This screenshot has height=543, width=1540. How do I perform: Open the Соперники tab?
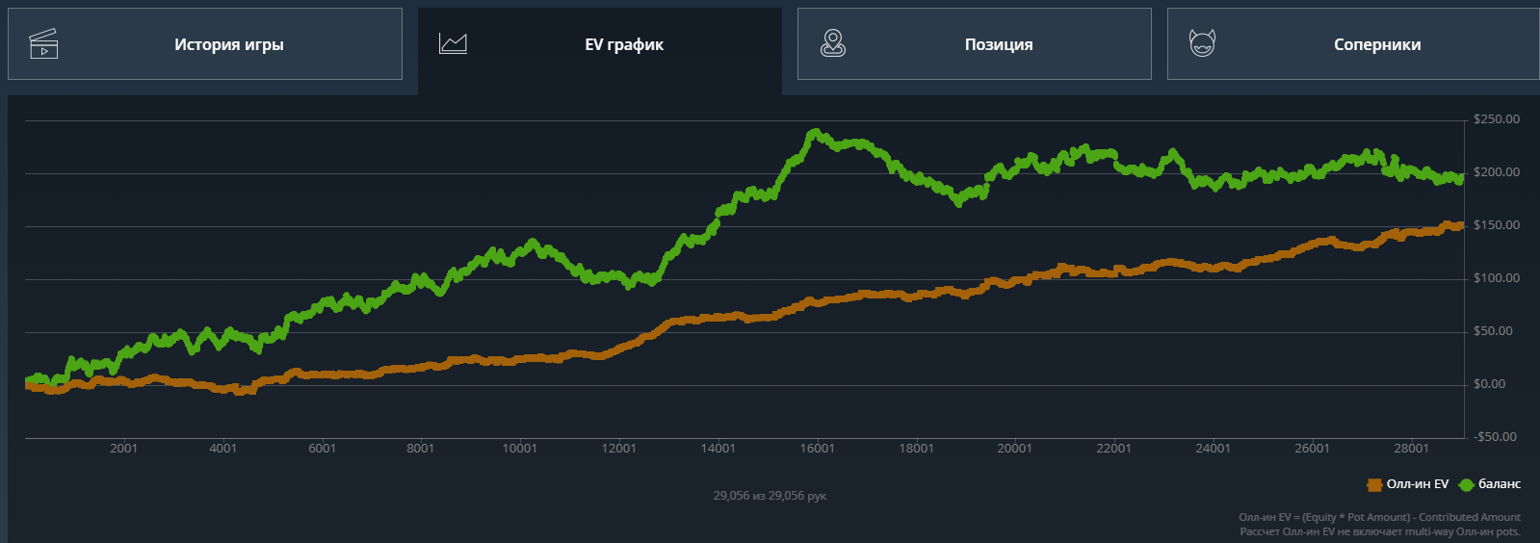[x=1353, y=44]
